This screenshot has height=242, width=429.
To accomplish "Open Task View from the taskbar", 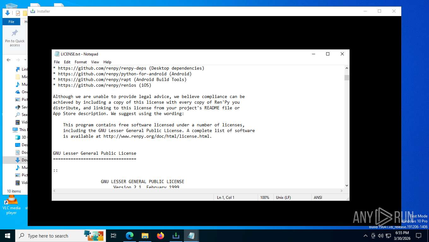I will click(114, 236).
